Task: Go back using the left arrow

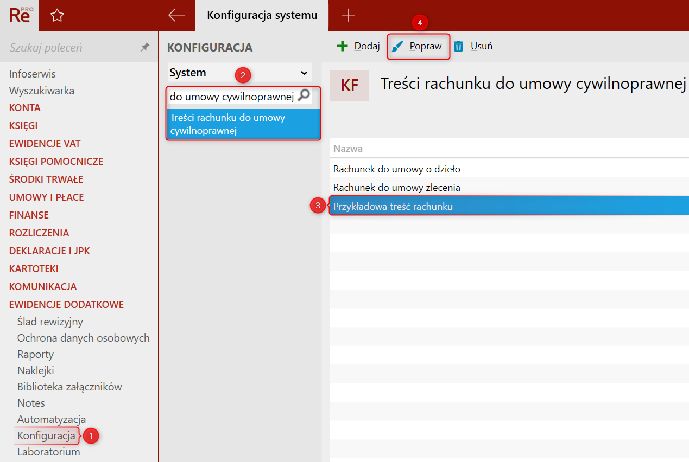Action: coord(177,15)
